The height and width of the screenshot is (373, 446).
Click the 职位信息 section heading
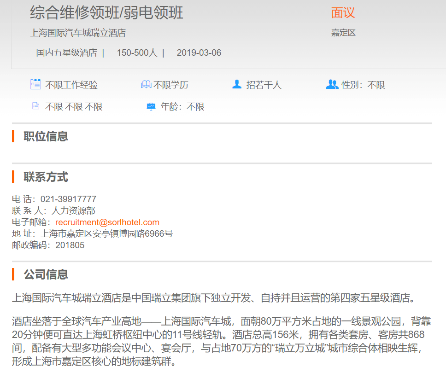coord(46,136)
